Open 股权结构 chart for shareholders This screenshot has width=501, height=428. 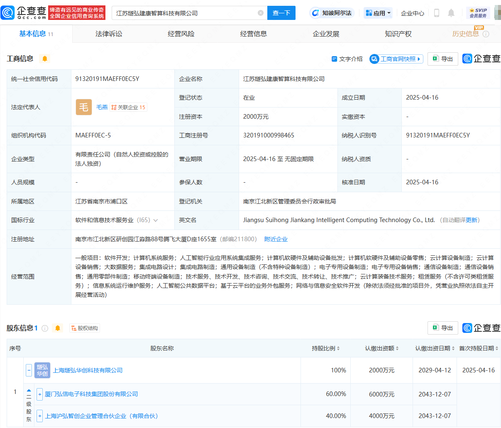tap(84, 328)
